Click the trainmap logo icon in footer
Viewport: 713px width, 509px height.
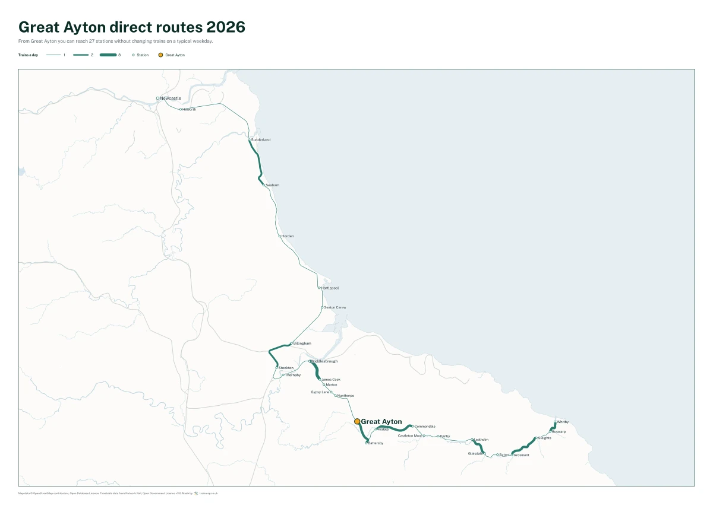(x=196, y=493)
